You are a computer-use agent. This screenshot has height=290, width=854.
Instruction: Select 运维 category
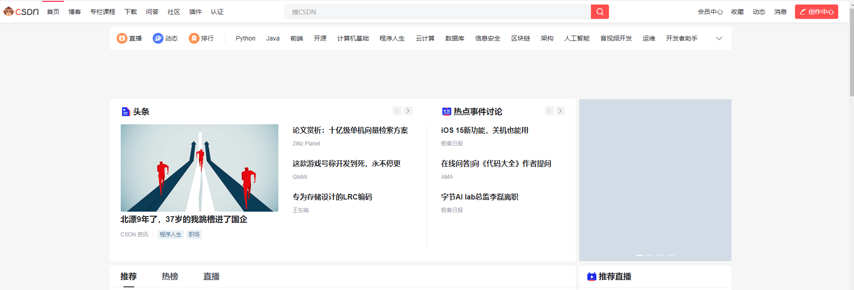(649, 38)
